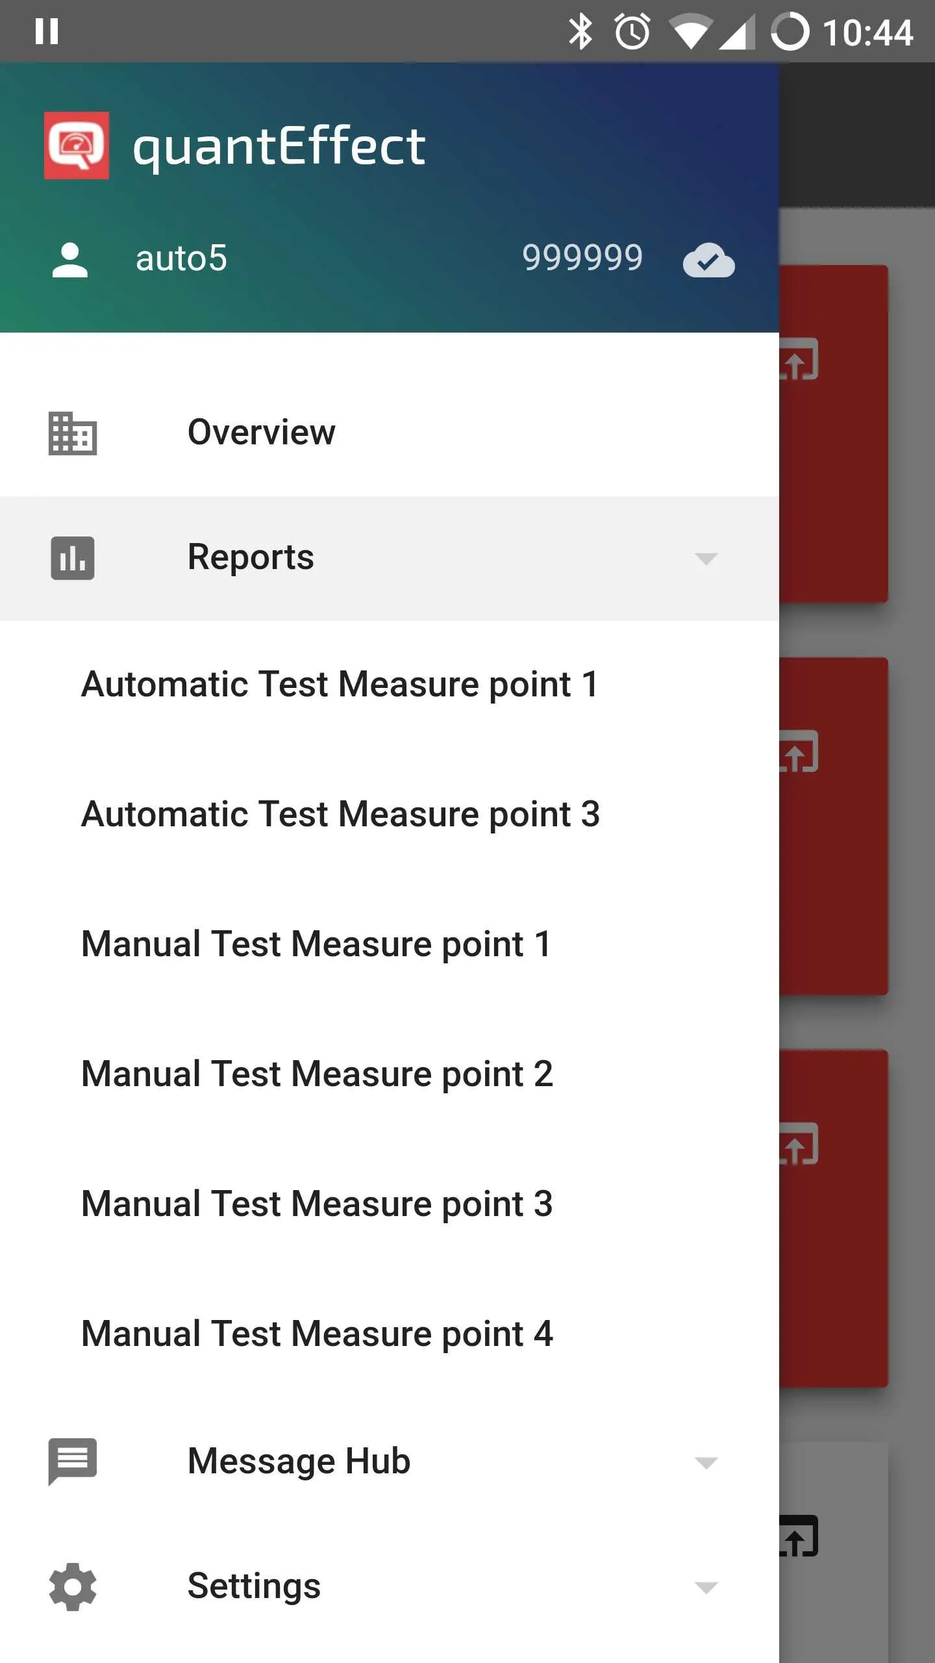The width and height of the screenshot is (935, 1663).
Task: Open the Settings menu item
Action: (390, 1586)
